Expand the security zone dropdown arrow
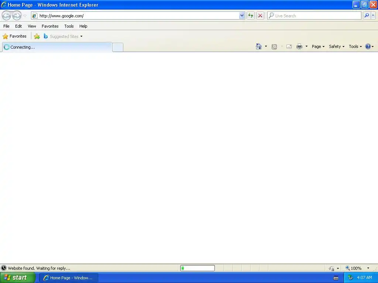The image size is (378, 283). pos(338,268)
